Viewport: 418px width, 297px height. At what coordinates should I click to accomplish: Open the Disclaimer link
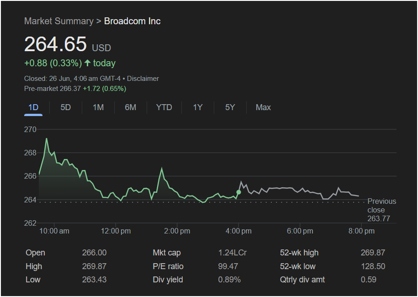pyautogui.click(x=143, y=79)
